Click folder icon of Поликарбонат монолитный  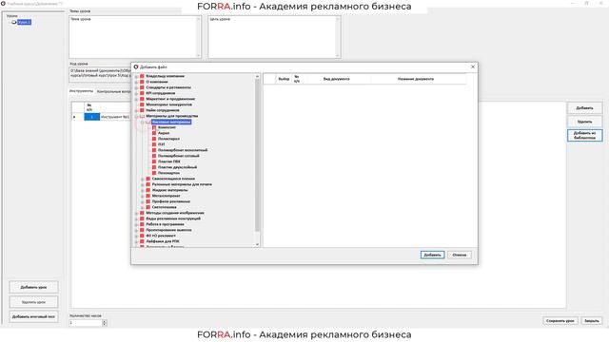(154, 150)
